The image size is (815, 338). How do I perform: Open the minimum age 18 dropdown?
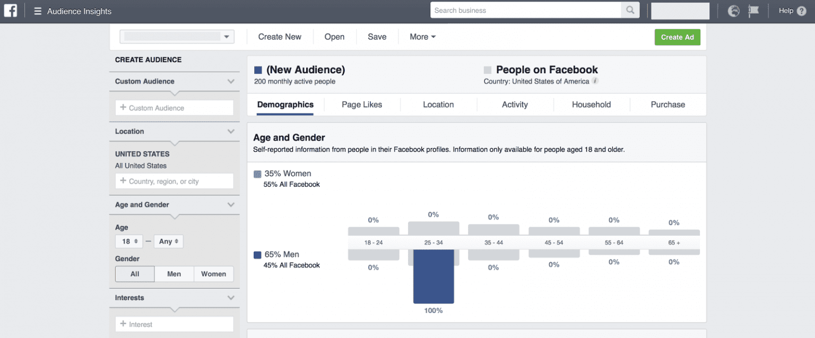tap(129, 241)
